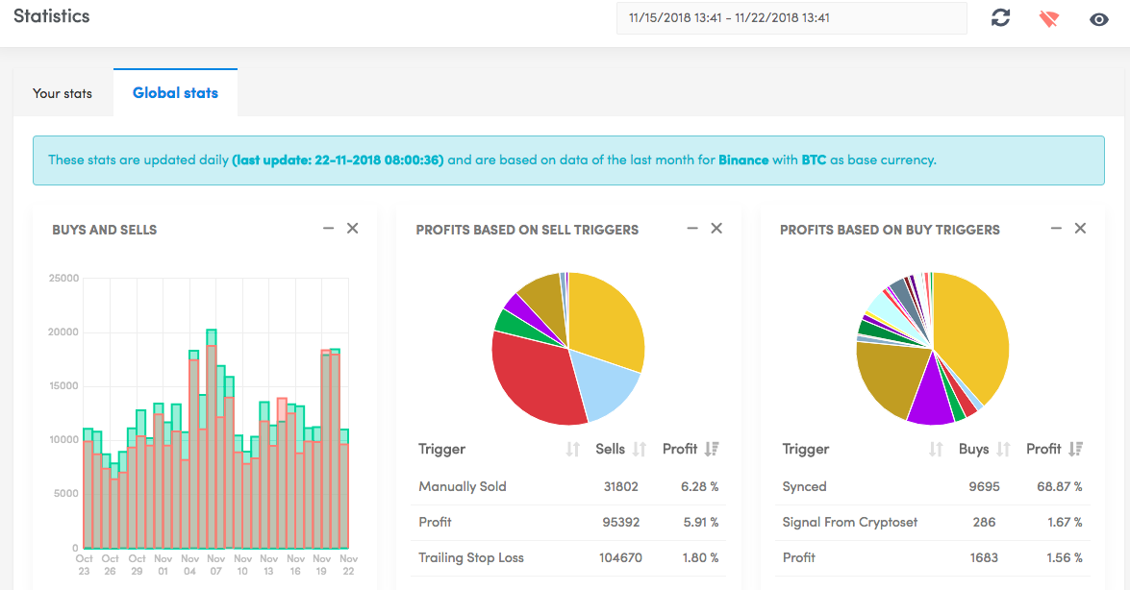
Task: Click the tallest bar in Buys and Sells chart
Action: point(212,439)
